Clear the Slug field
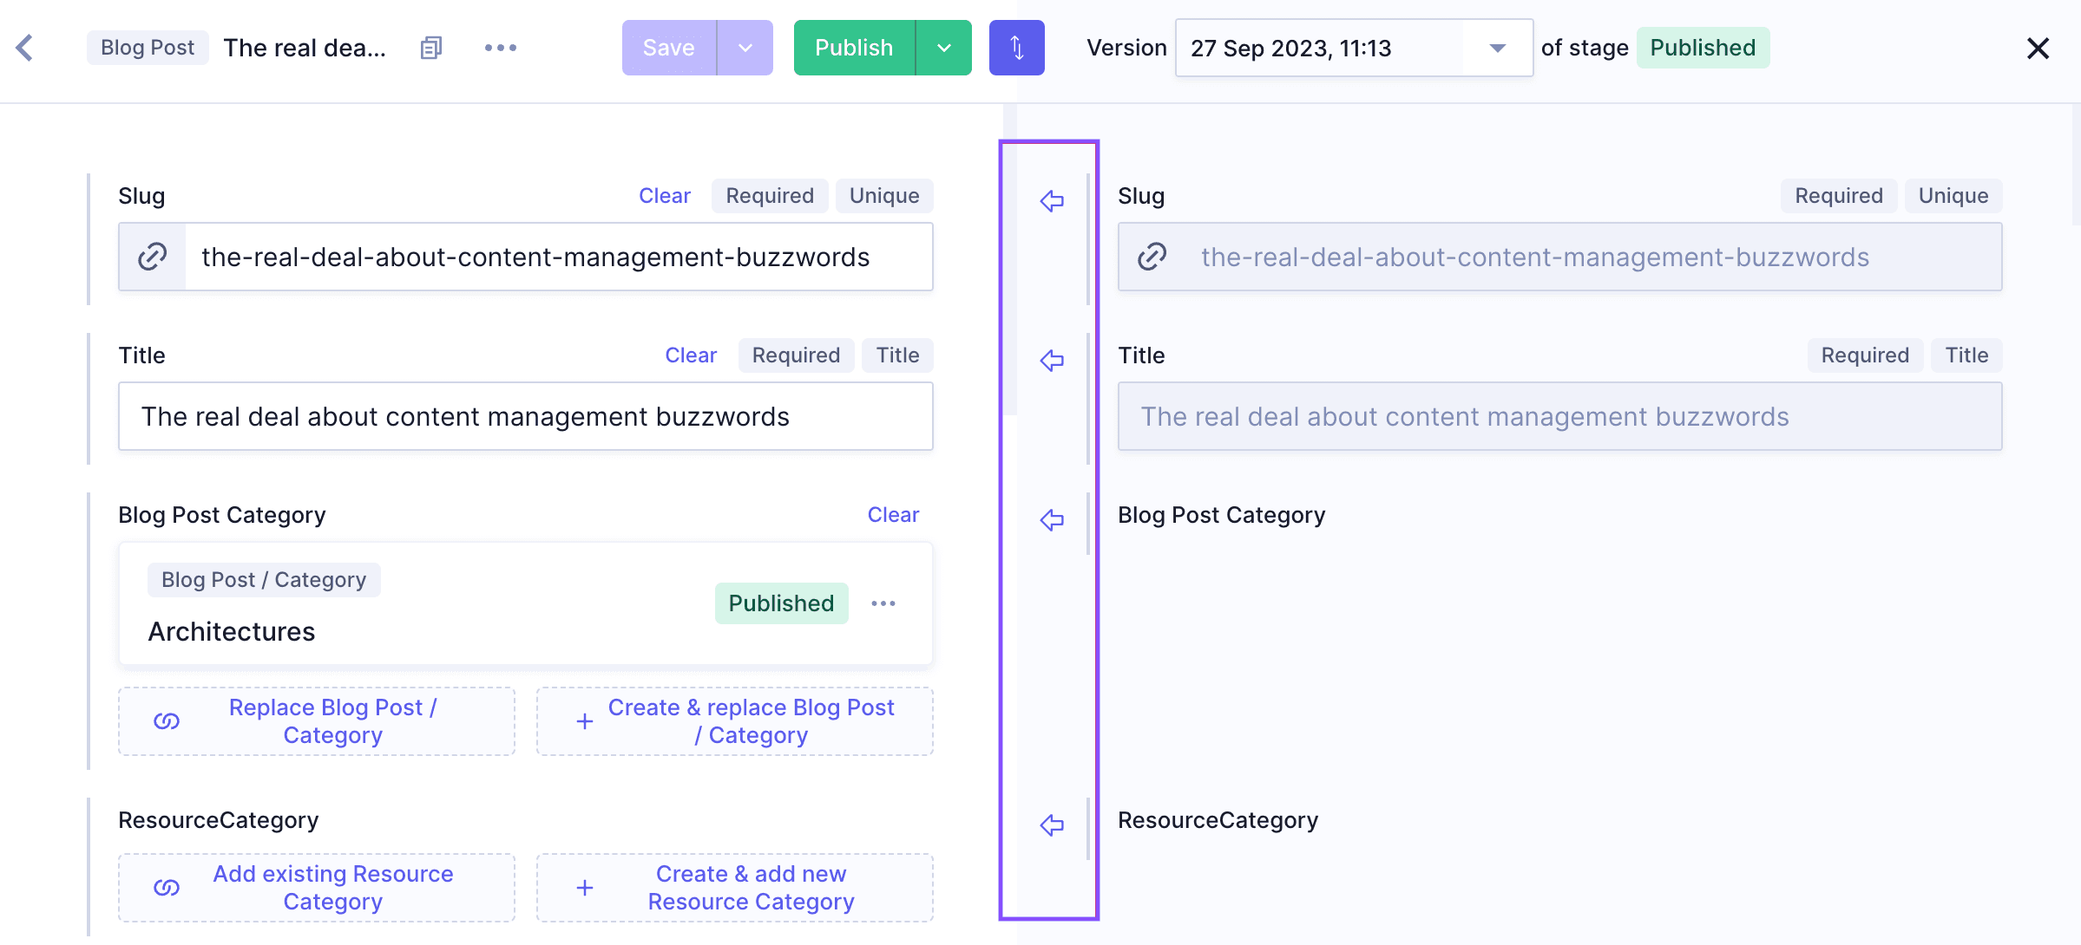Screen dimensions: 2081x945 tap(665, 196)
